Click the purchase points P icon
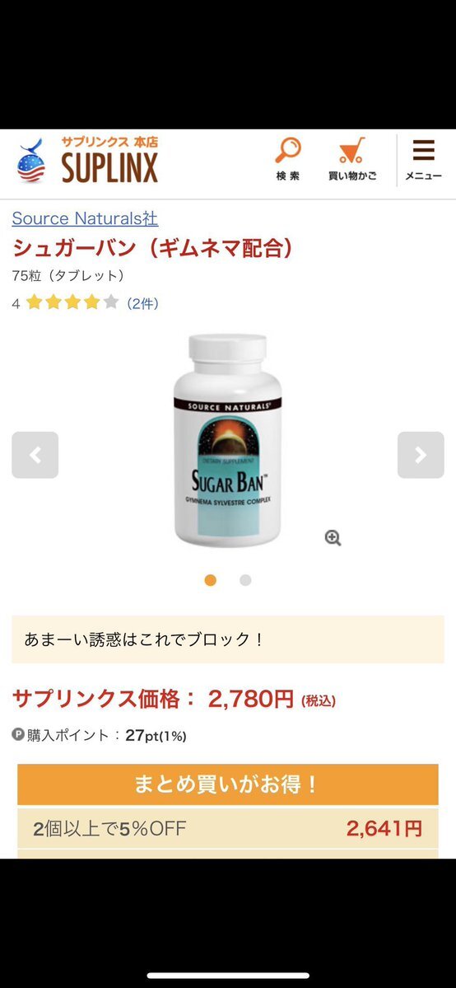Image resolution: width=456 pixels, height=988 pixels. [17, 735]
